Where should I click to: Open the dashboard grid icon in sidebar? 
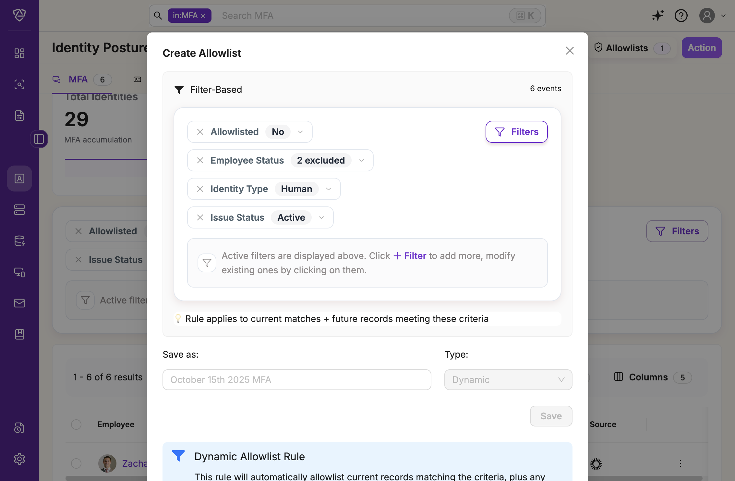[19, 53]
